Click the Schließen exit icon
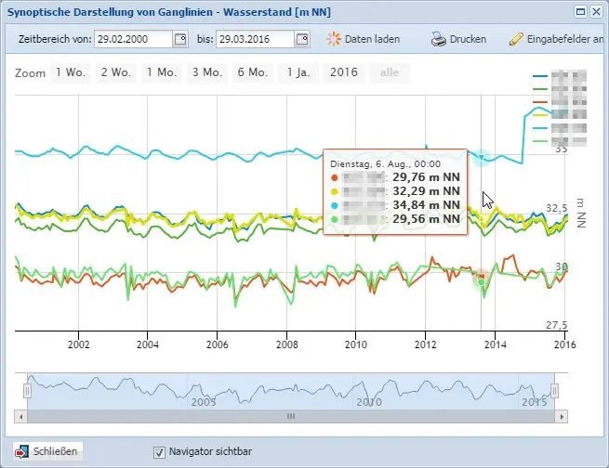The image size is (609, 468). (x=21, y=451)
